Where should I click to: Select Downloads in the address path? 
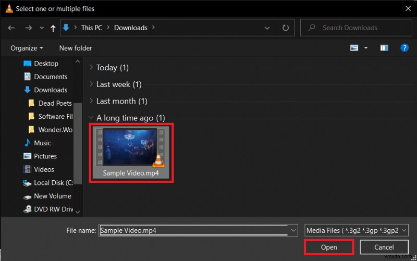tap(131, 28)
